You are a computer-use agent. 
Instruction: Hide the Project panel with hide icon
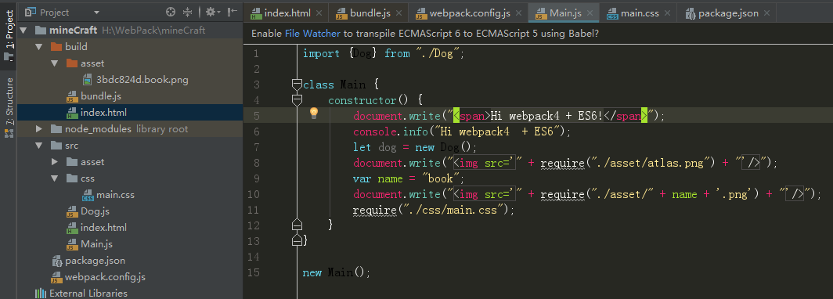[x=233, y=12]
